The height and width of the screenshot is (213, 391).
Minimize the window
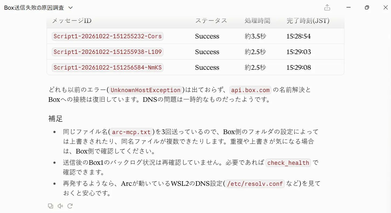pyautogui.click(x=349, y=8)
